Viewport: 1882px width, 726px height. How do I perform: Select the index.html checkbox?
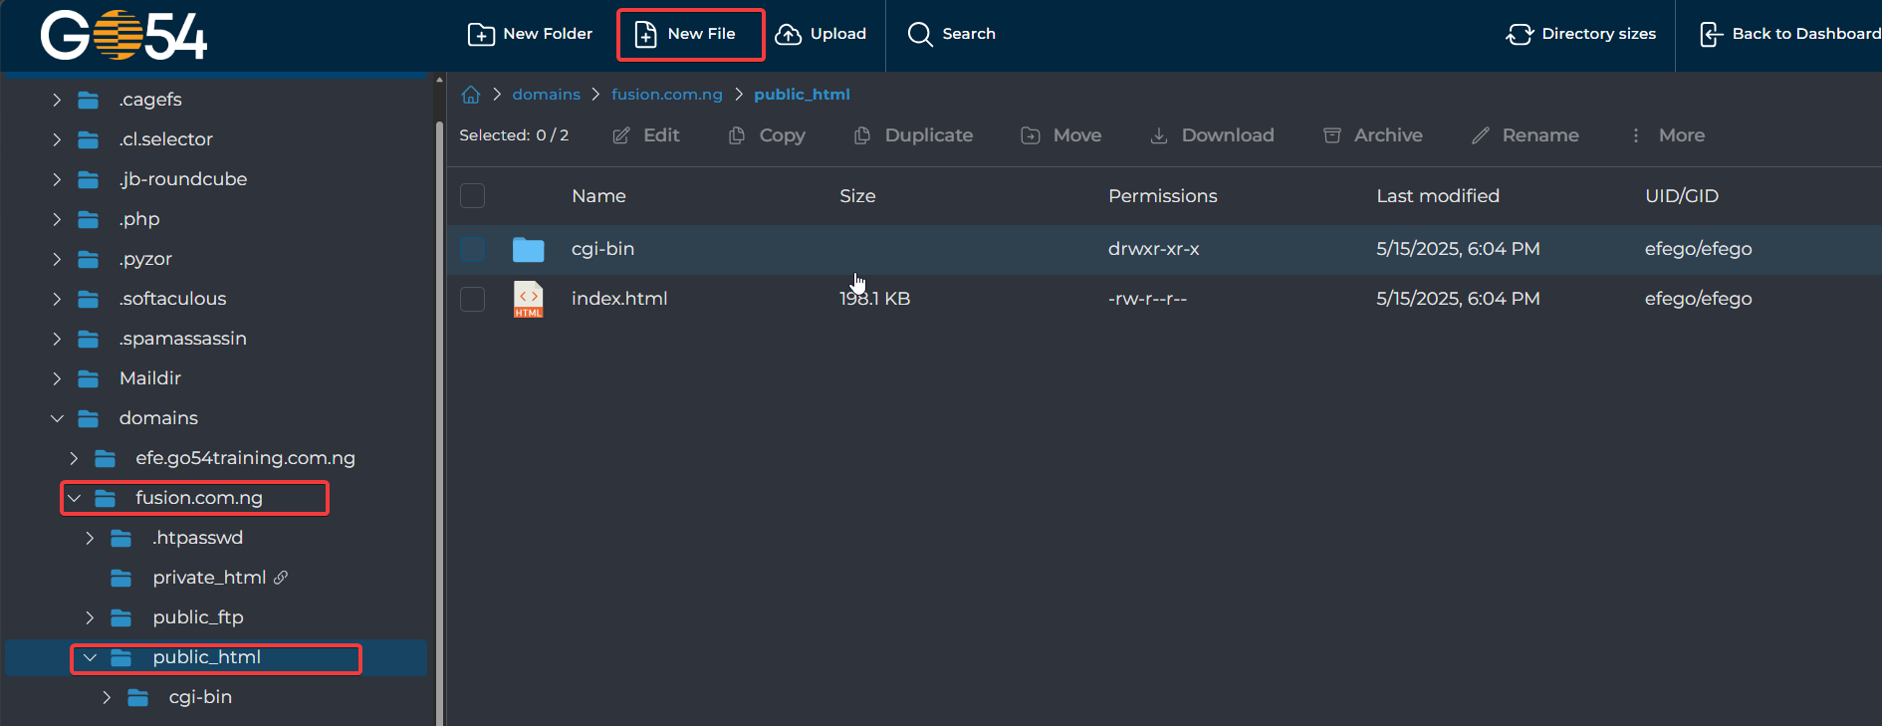point(473,299)
